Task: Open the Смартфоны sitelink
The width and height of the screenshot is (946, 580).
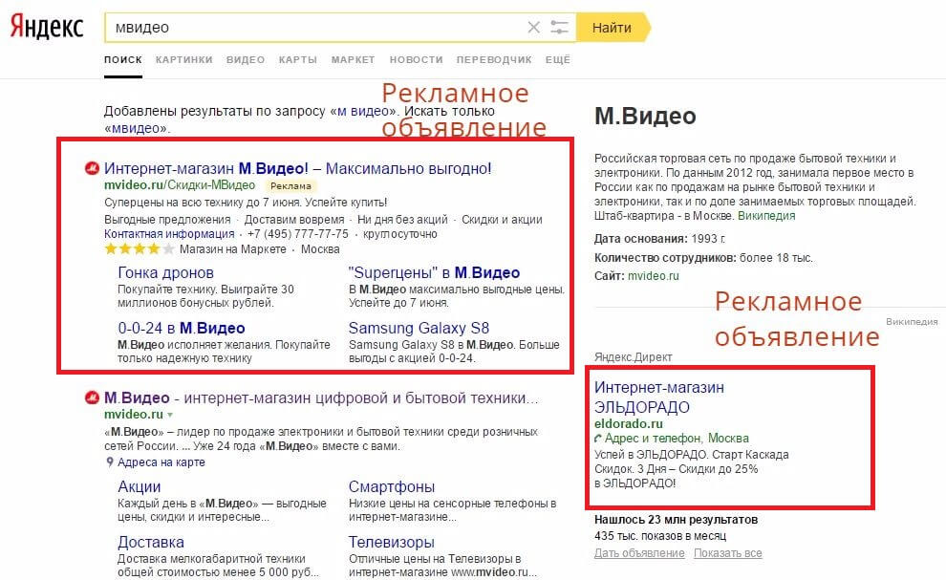Action: pos(392,486)
